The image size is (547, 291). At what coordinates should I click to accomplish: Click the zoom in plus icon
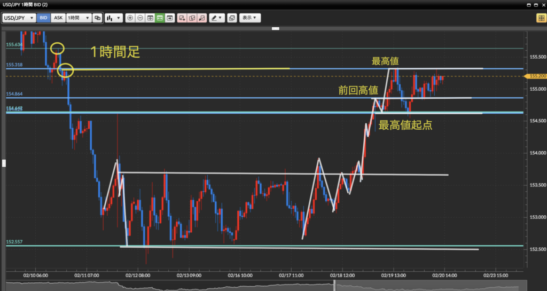tap(130, 18)
